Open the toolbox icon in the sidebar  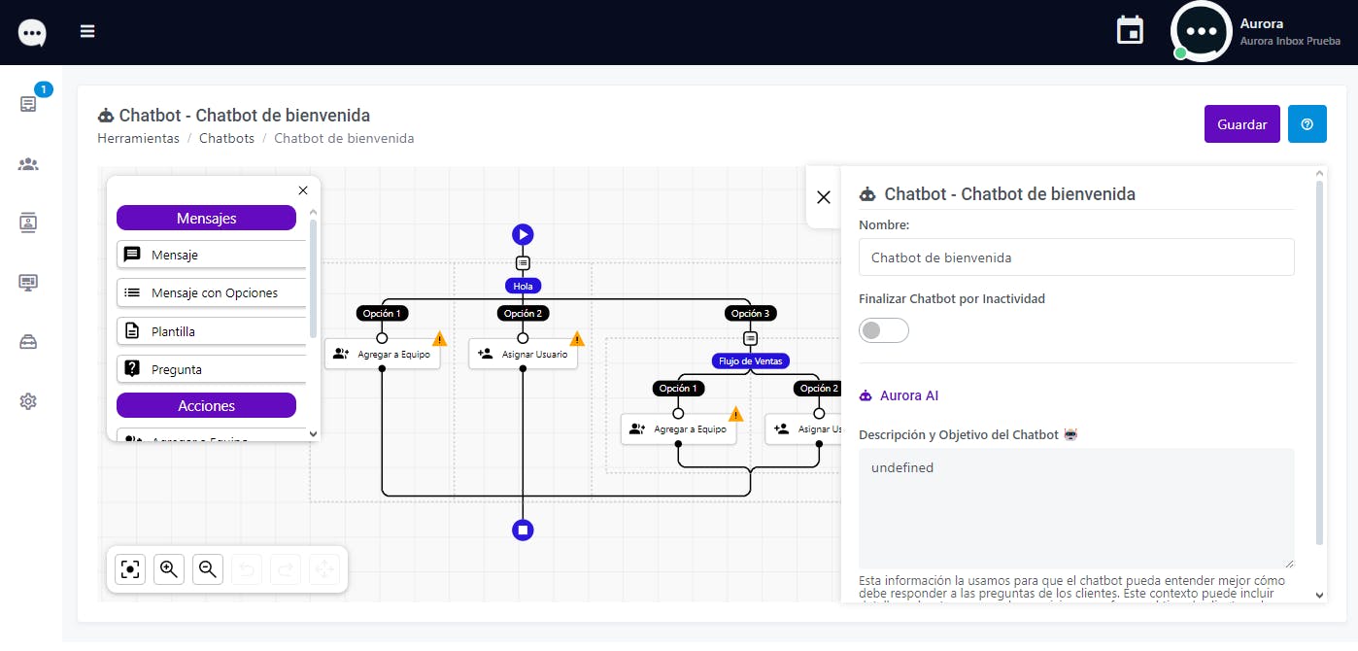click(28, 341)
